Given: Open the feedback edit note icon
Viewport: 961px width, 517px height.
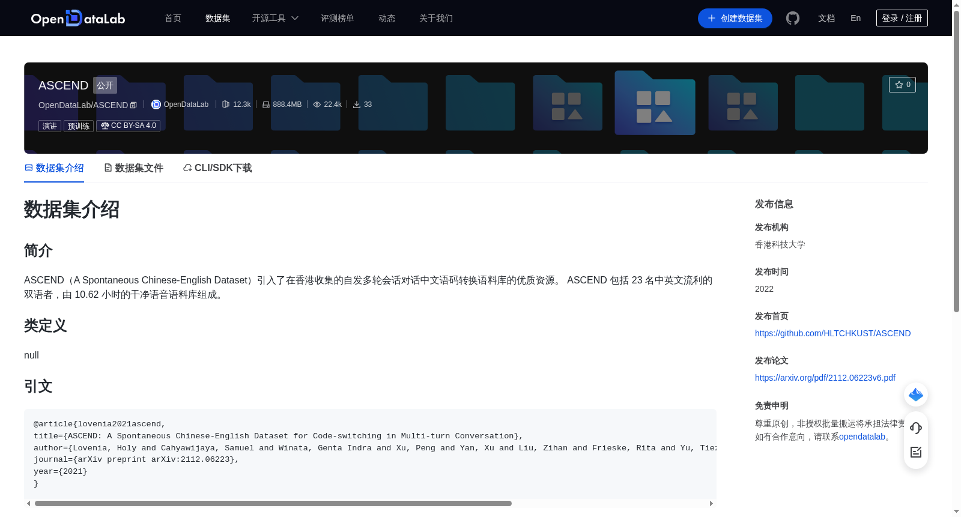Looking at the screenshot, I should point(916,452).
